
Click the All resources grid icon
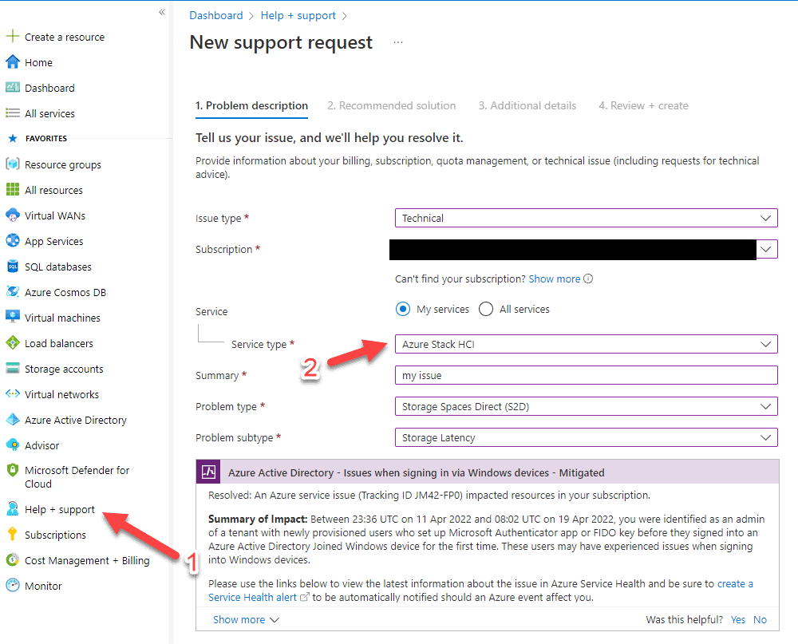pyautogui.click(x=12, y=189)
